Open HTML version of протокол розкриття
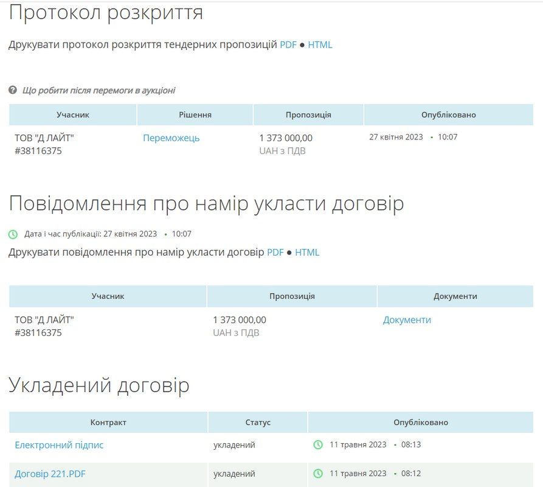 (x=320, y=44)
